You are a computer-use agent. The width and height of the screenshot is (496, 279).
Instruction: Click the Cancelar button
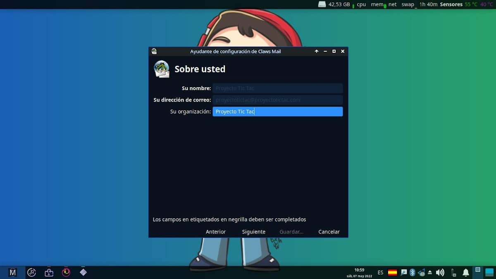(329, 232)
